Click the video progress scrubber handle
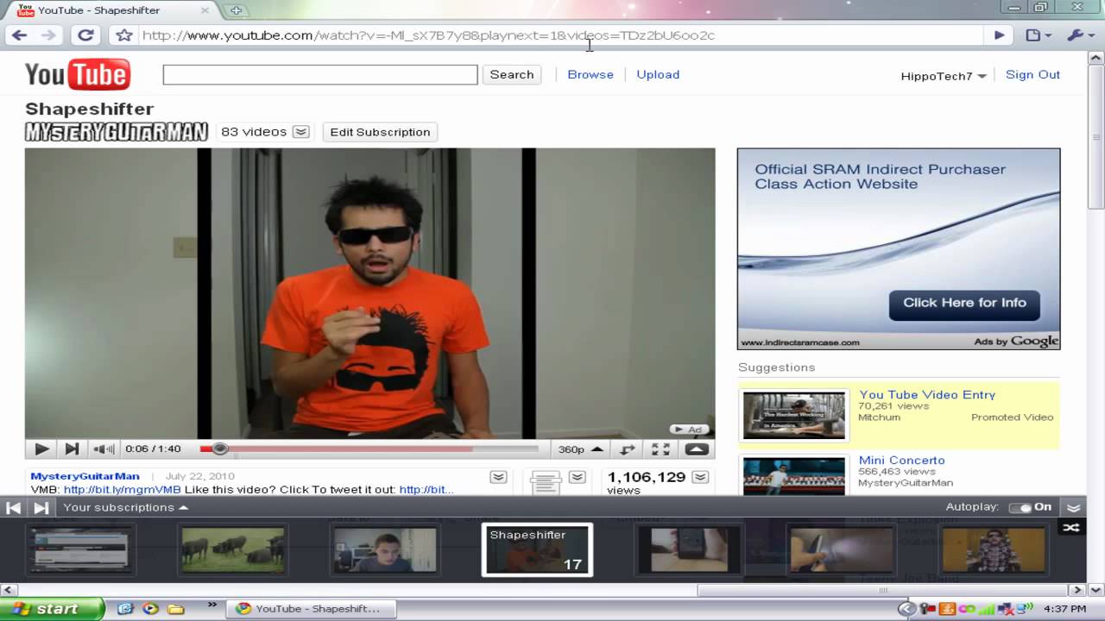Viewport: 1105px width, 621px height. [x=220, y=448]
